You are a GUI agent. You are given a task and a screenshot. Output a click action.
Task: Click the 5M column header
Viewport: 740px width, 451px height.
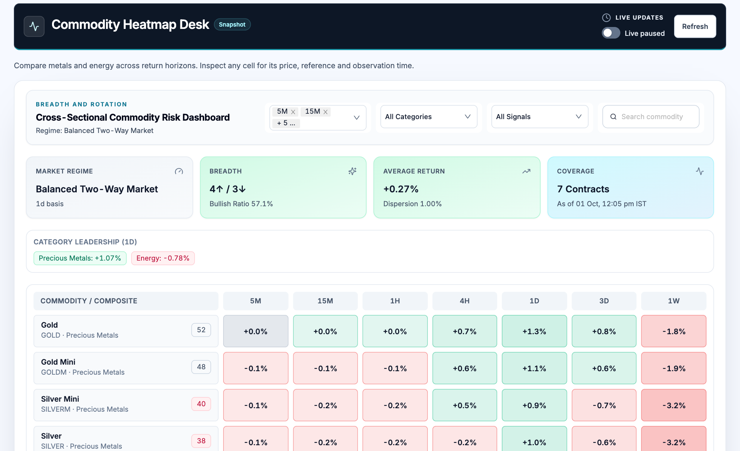[x=256, y=301]
